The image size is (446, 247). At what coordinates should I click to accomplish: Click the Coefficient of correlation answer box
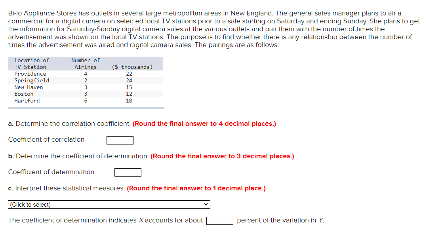(x=120, y=140)
